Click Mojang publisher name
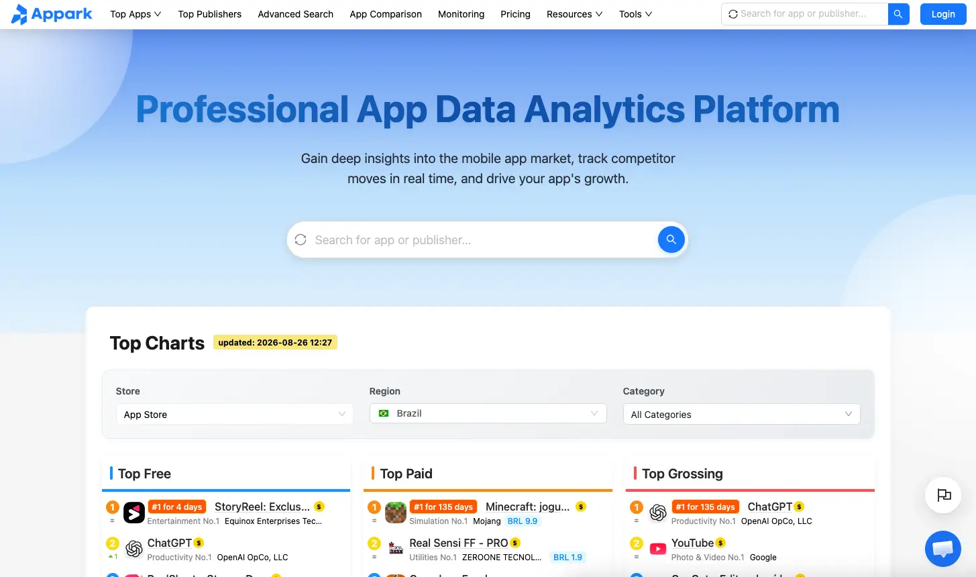Image resolution: width=976 pixels, height=577 pixels. (x=487, y=521)
